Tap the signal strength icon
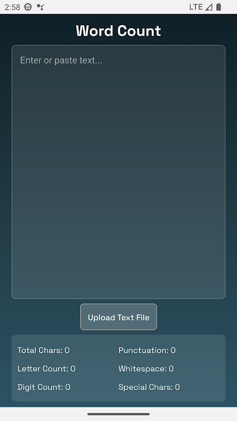The image size is (237, 421). (x=209, y=7)
